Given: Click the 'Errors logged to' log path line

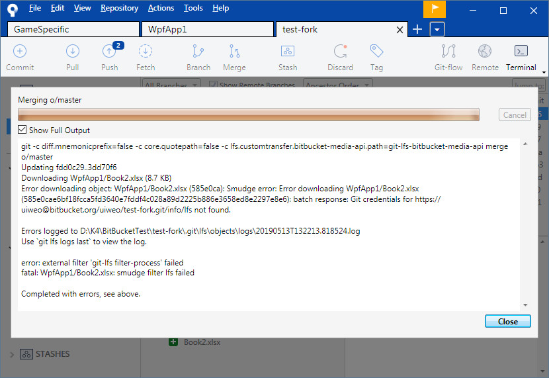Looking at the screenshot, I should 190,231.
